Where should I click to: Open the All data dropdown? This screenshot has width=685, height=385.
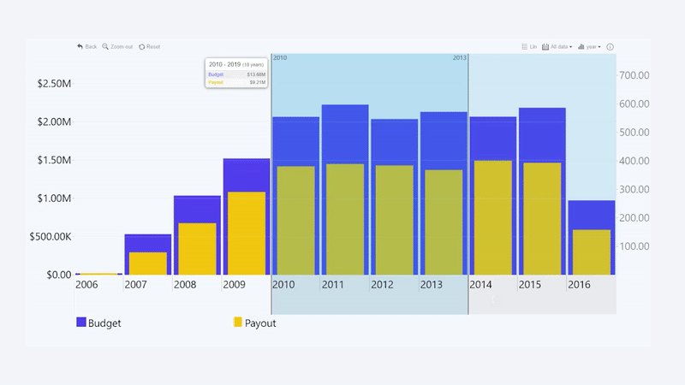tap(557, 47)
